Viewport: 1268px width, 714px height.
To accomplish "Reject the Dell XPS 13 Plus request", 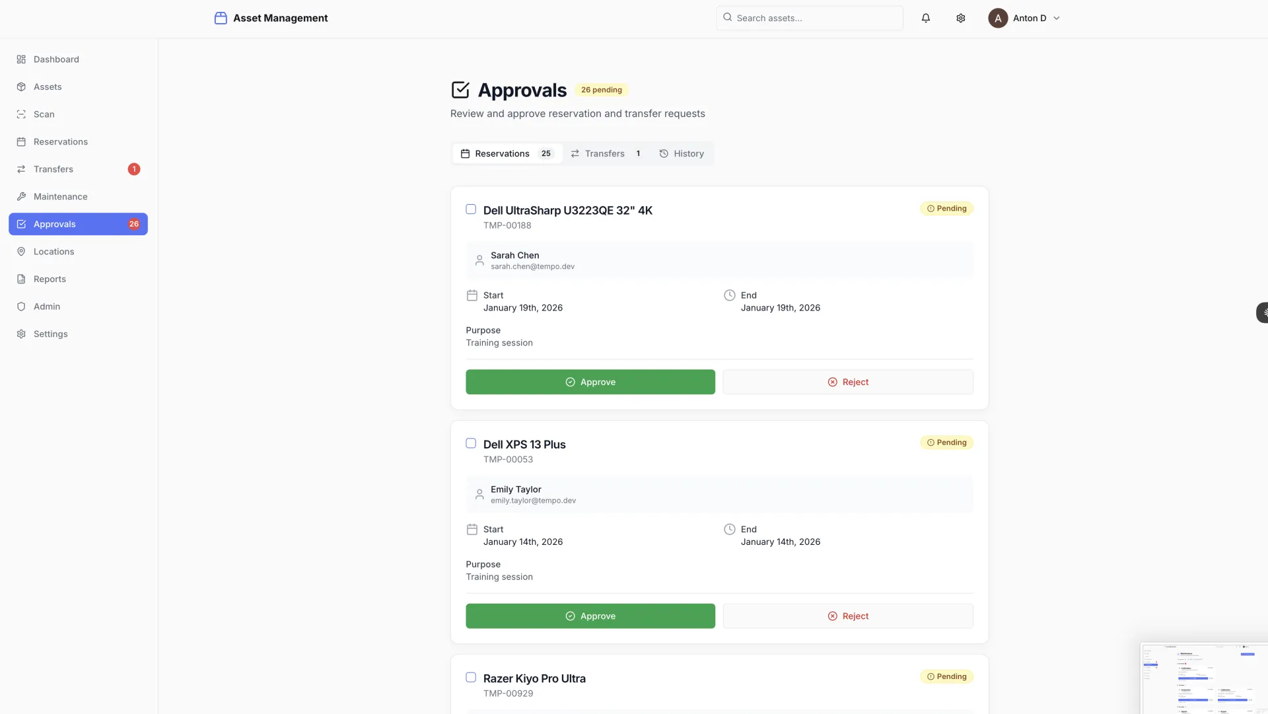I will point(847,616).
